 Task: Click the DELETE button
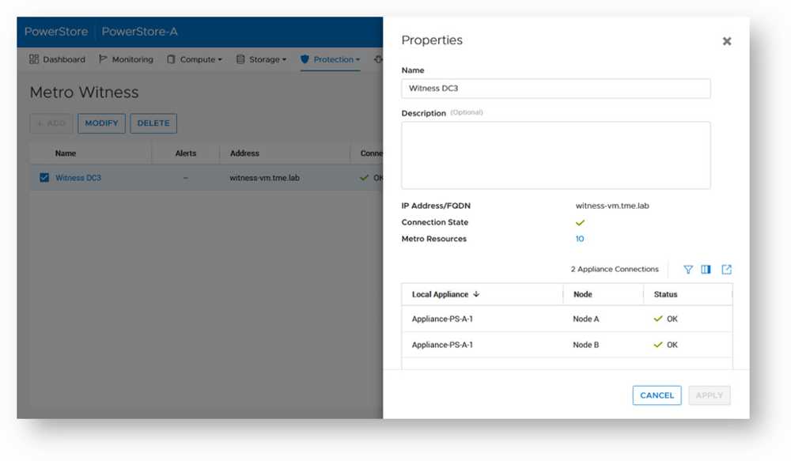tap(153, 123)
